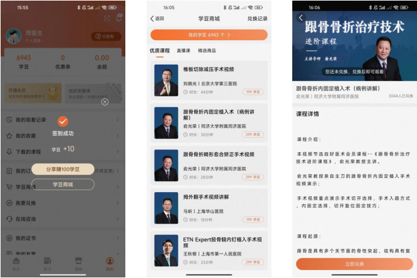Screen dimensions: 417x278
Task: Tap Wi-Fi icon in 16:05 status bar
Action: click(250, 7)
